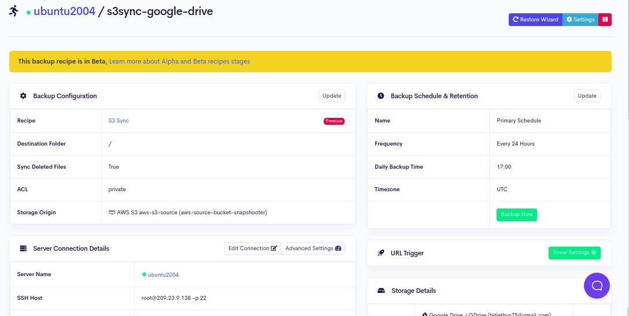Click the Backup Schedule clock icon
The height and width of the screenshot is (316, 629).
click(380, 96)
